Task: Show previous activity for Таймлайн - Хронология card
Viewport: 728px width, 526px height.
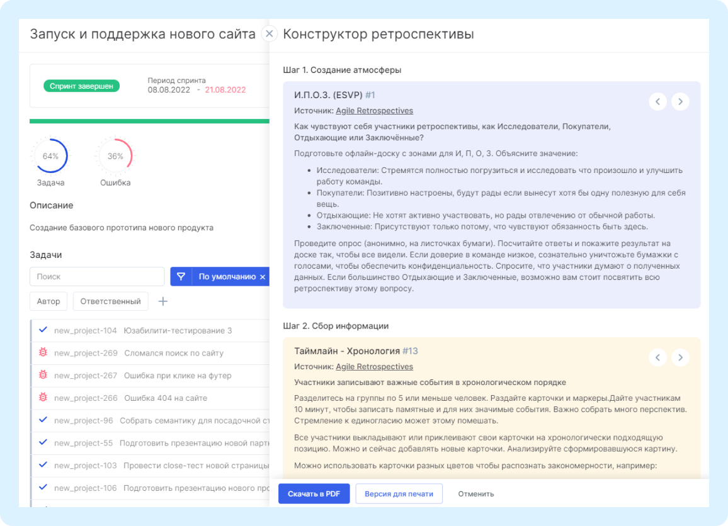Action: (x=658, y=357)
